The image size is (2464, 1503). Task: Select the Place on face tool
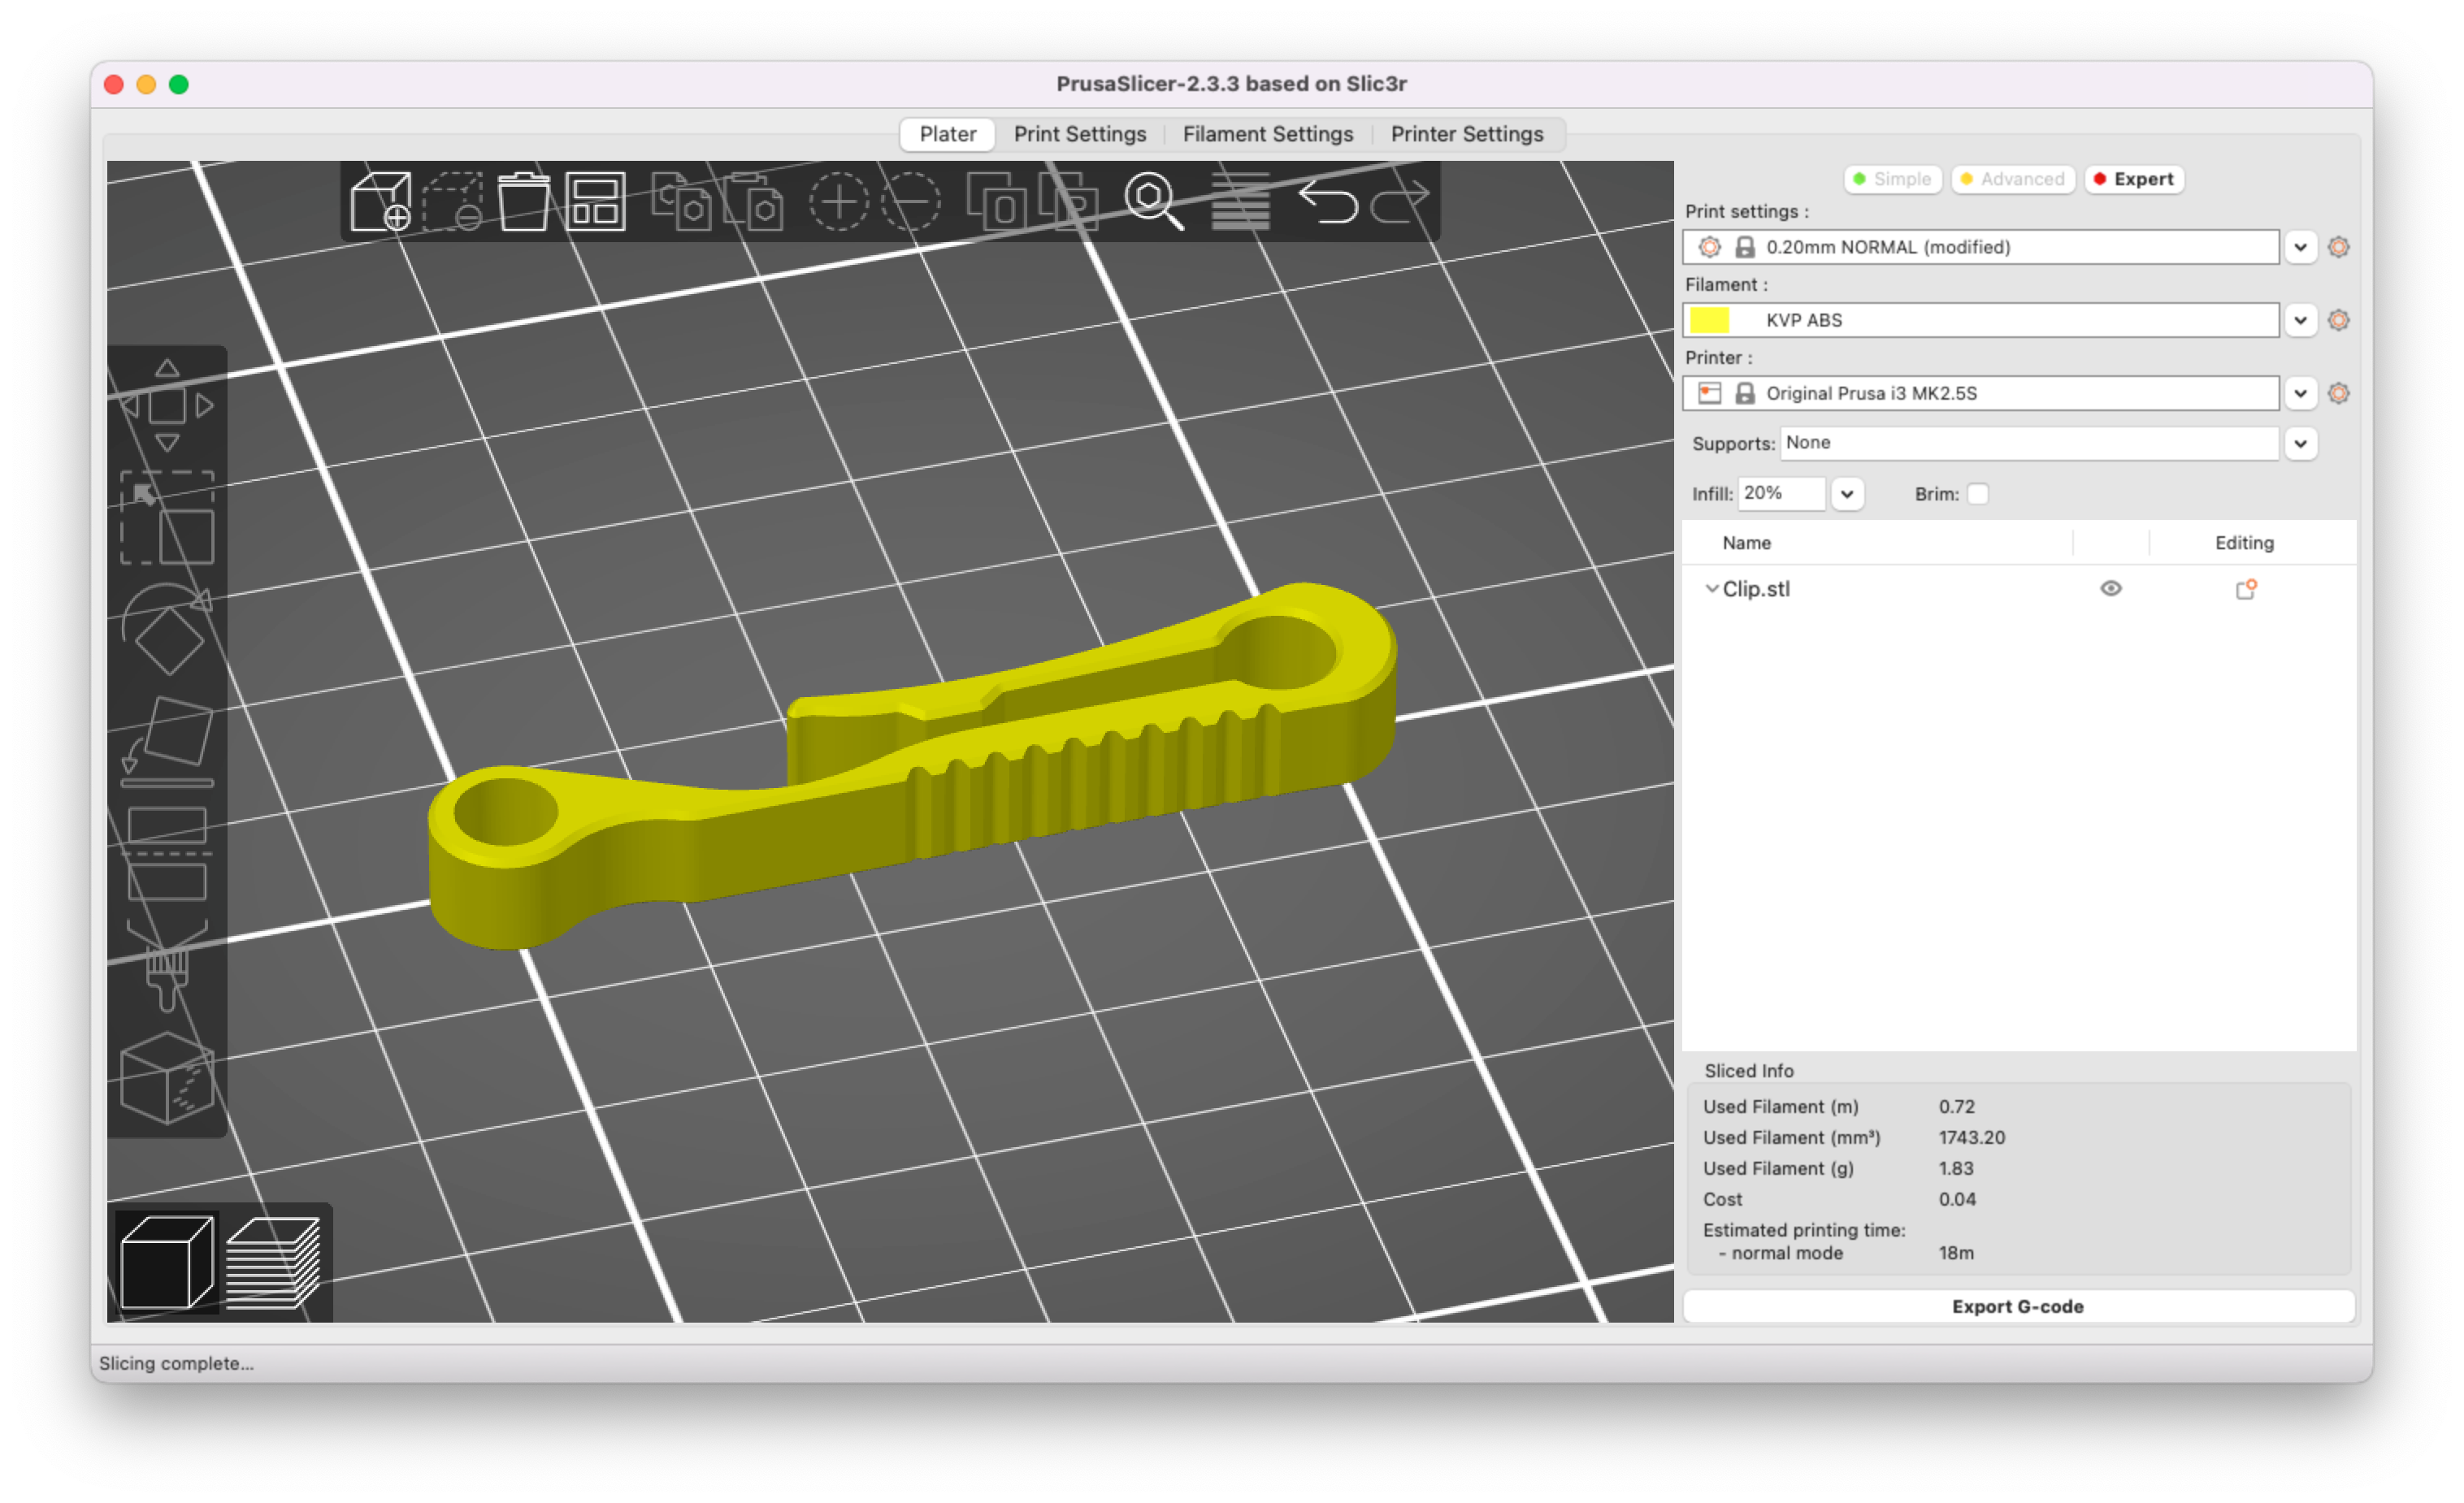(x=167, y=742)
